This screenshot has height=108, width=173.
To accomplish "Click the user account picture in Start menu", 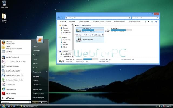I will [x=40, y=40].
